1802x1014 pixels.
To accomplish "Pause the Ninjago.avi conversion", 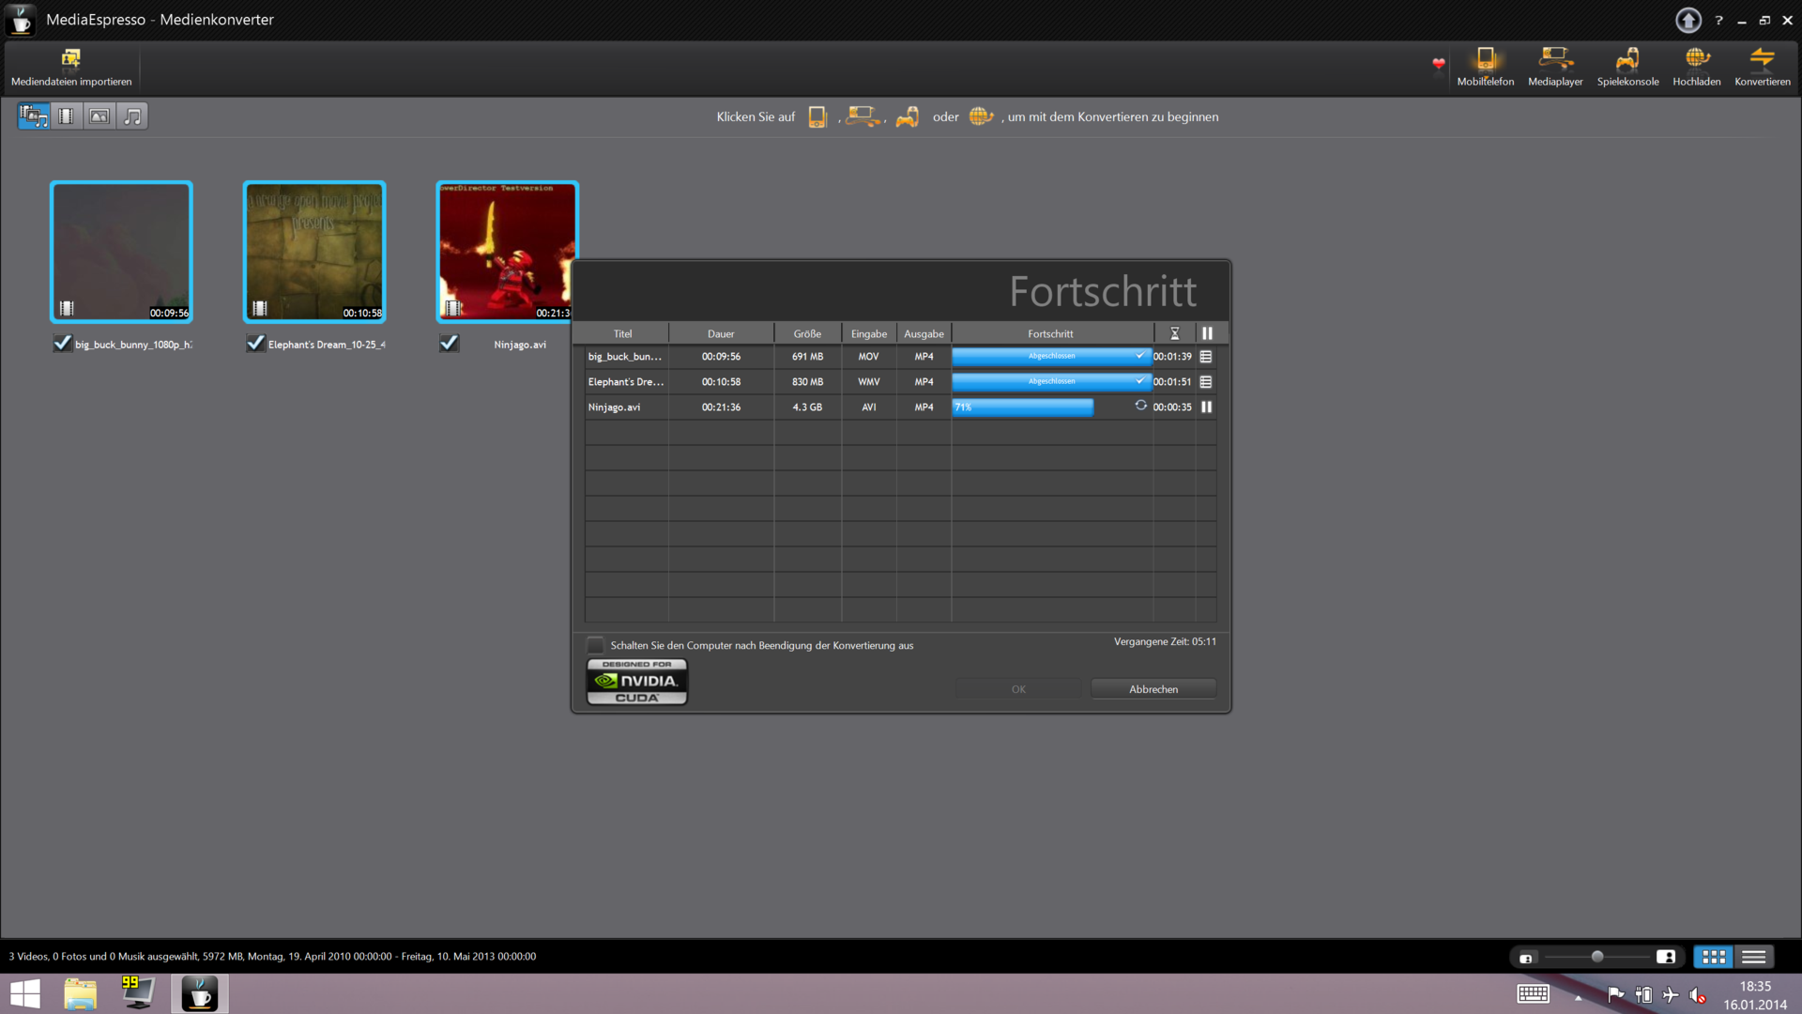I will [x=1207, y=407].
